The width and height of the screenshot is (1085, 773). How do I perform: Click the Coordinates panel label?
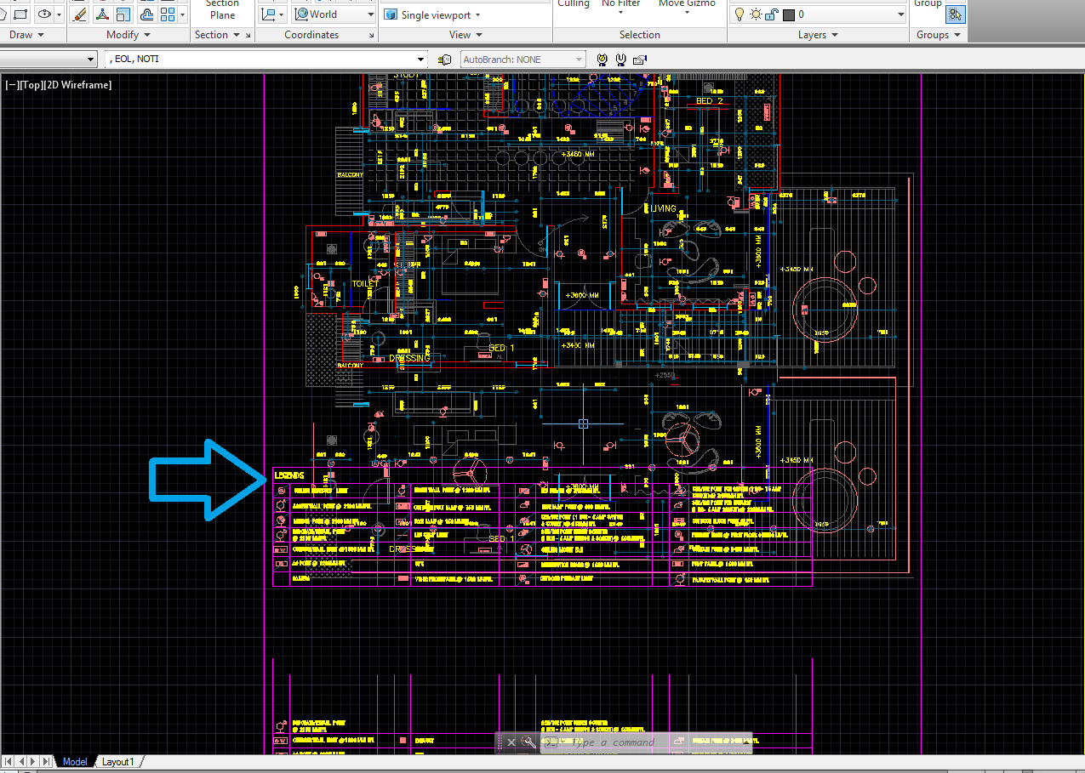pos(311,35)
